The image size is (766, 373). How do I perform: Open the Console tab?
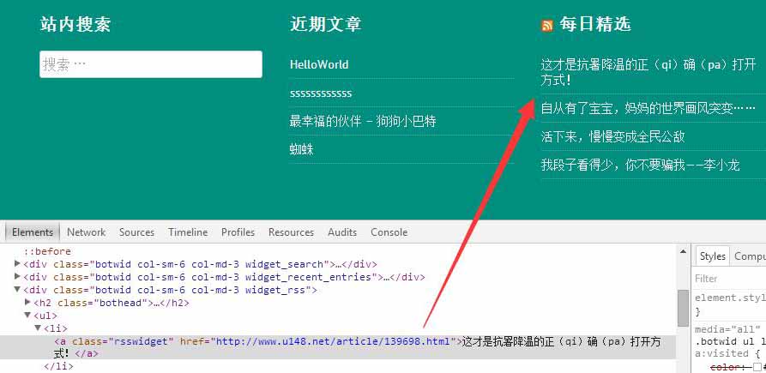[x=389, y=232]
